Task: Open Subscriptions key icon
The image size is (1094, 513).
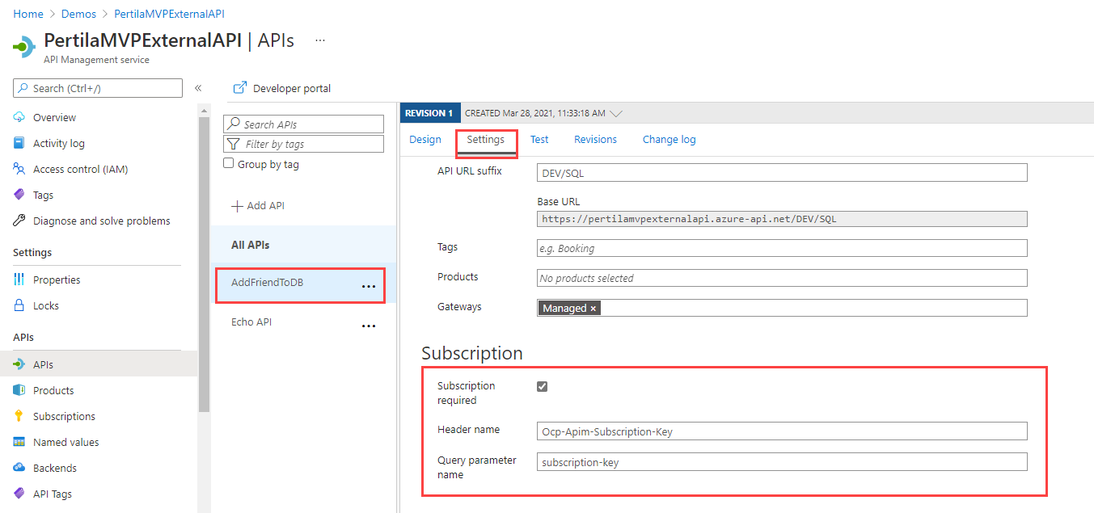Action: [19, 416]
